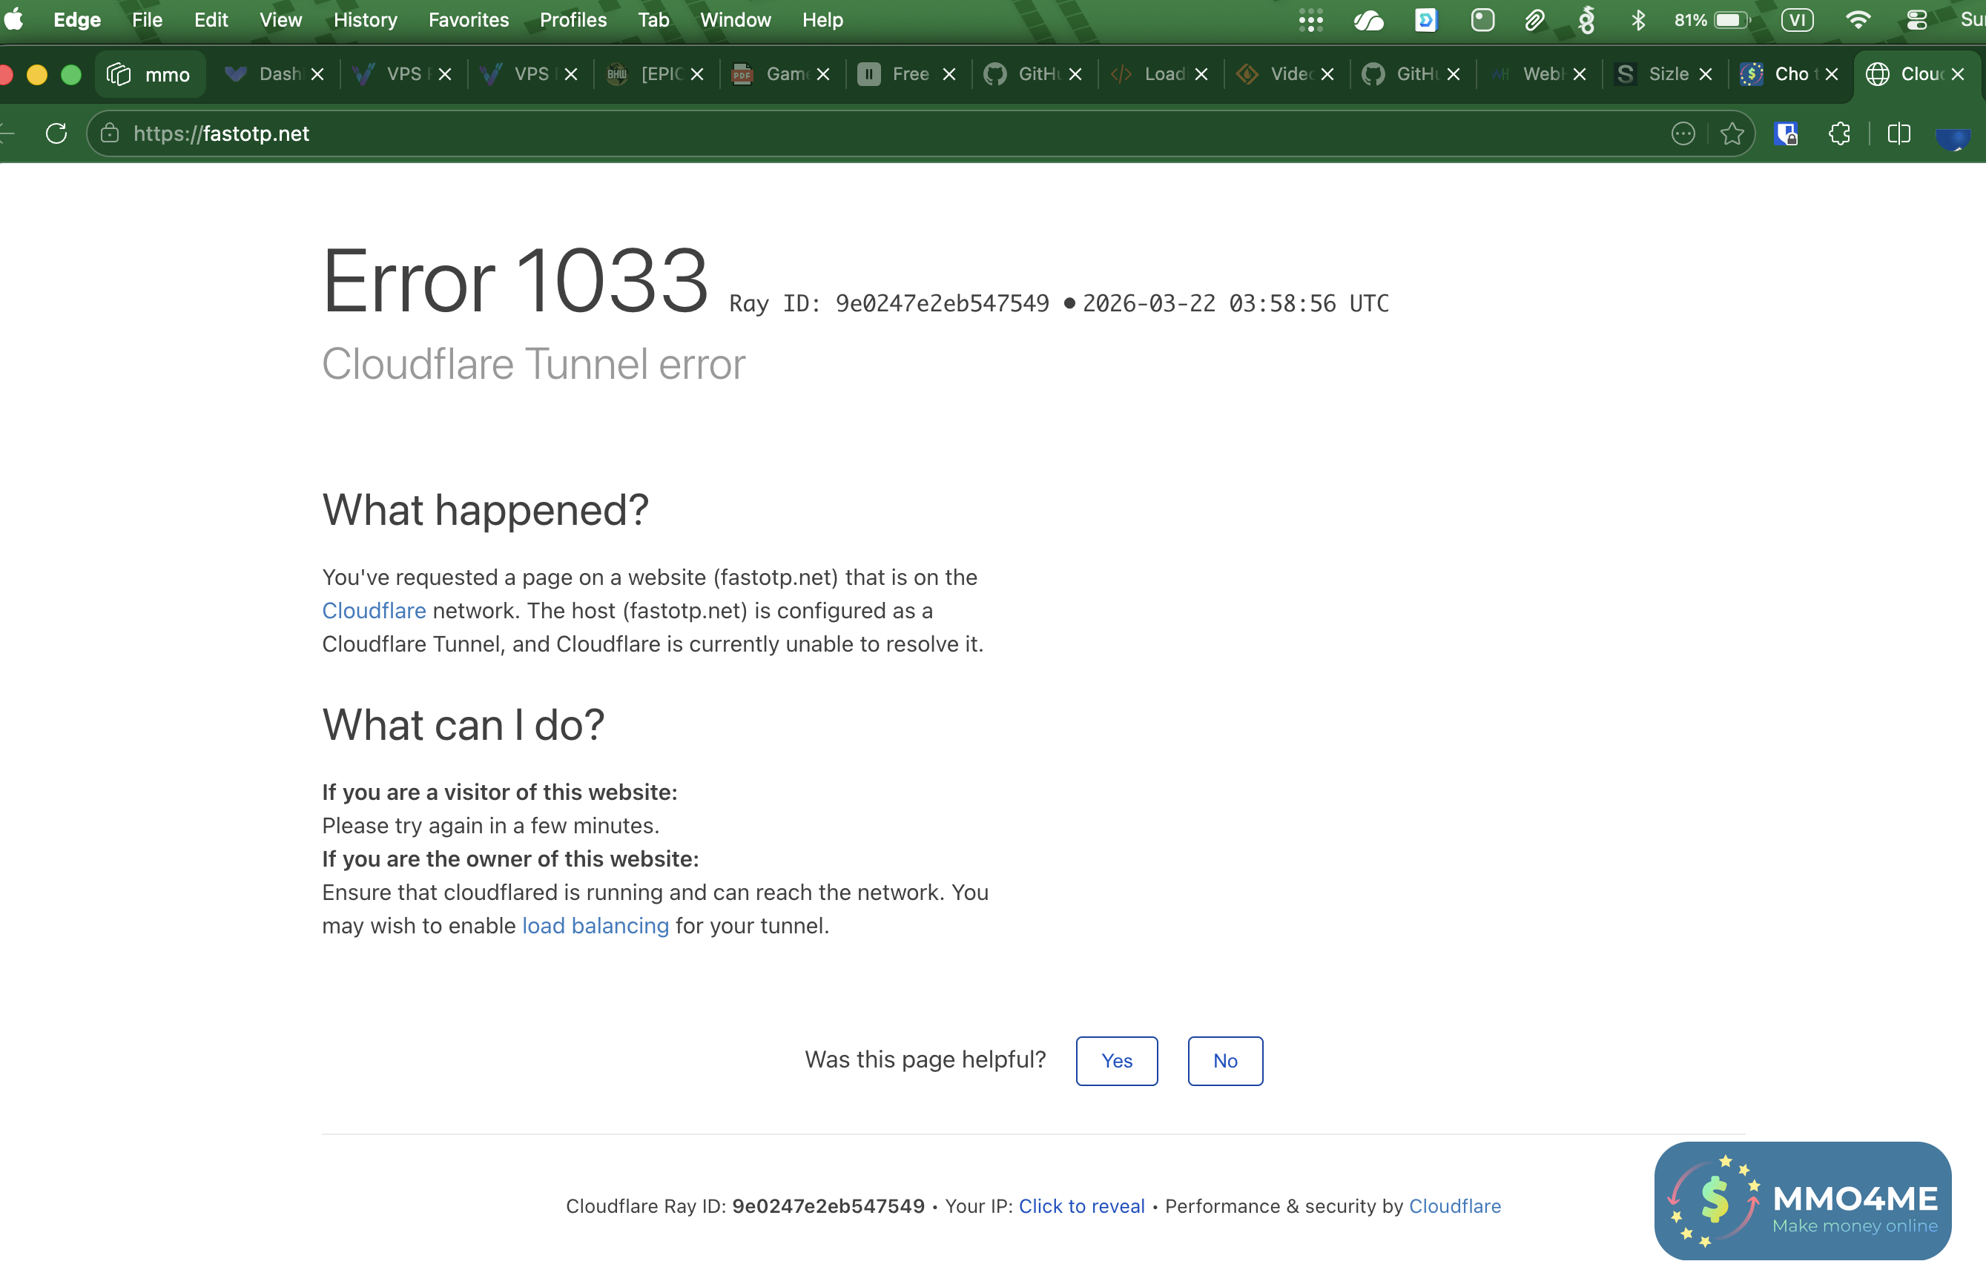Click the address bar URL fastotp.net
This screenshot has width=1986, height=1284.
coord(221,133)
